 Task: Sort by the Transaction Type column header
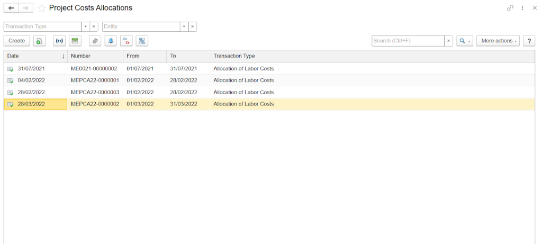coord(372,56)
